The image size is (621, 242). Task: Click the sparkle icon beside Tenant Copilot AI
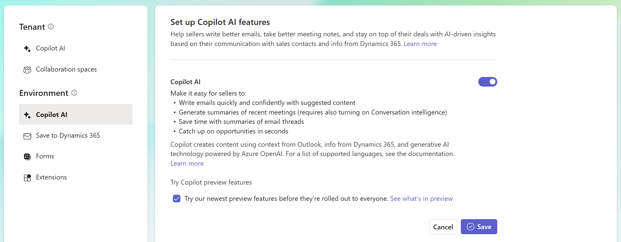(x=27, y=49)
